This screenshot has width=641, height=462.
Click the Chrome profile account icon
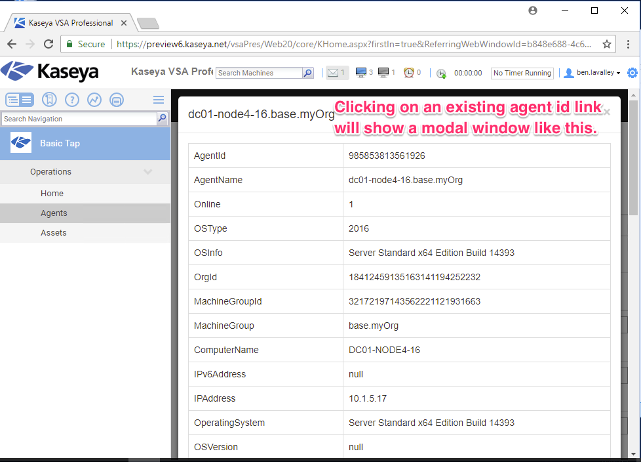(x=533, y=10)
